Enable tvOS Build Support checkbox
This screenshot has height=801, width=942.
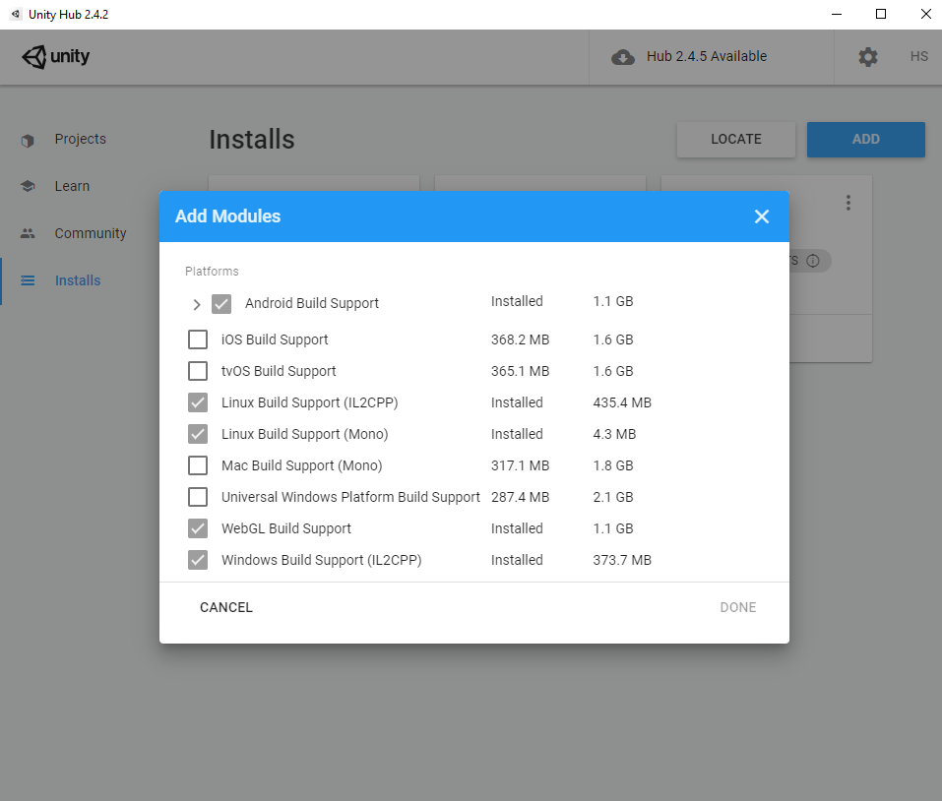(x=198, y=371)
